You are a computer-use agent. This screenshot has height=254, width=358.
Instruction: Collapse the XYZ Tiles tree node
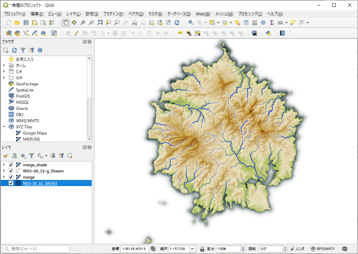coord(4,127)
